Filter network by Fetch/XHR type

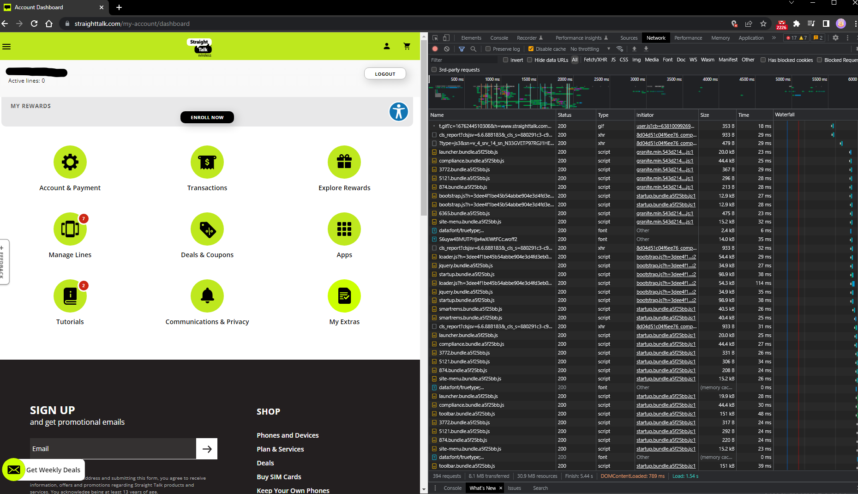click(x=595, y=60)
